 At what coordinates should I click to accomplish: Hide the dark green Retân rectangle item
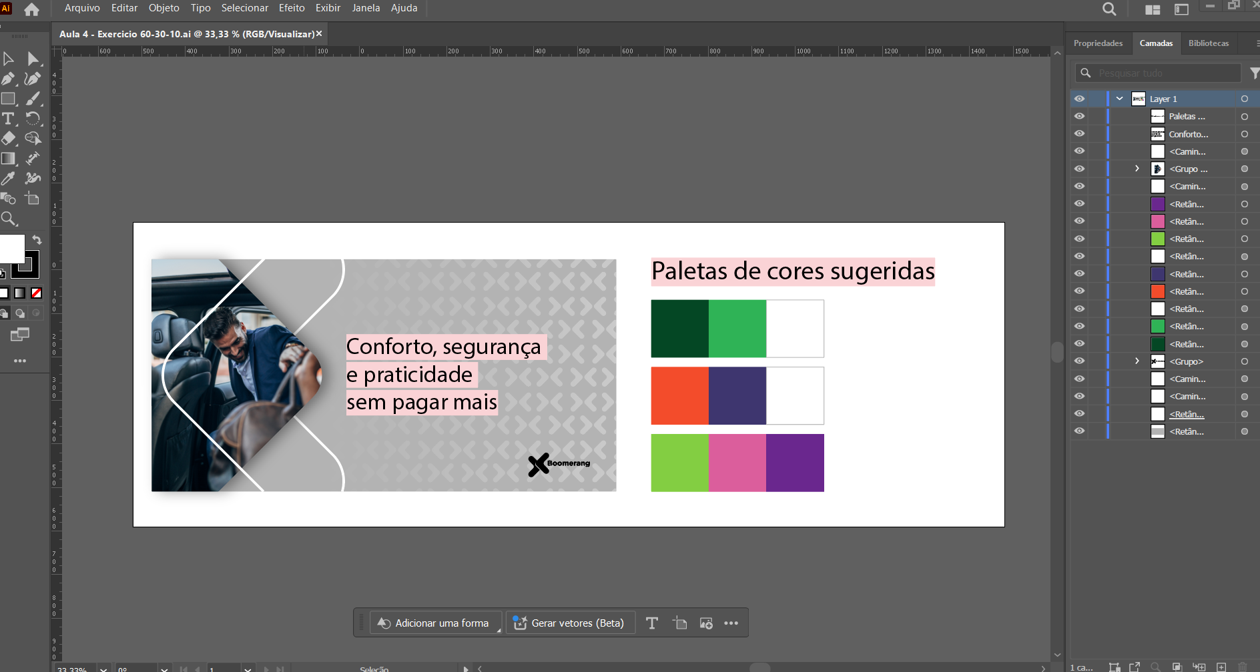pyautogui.click(x=1079, y=344)
